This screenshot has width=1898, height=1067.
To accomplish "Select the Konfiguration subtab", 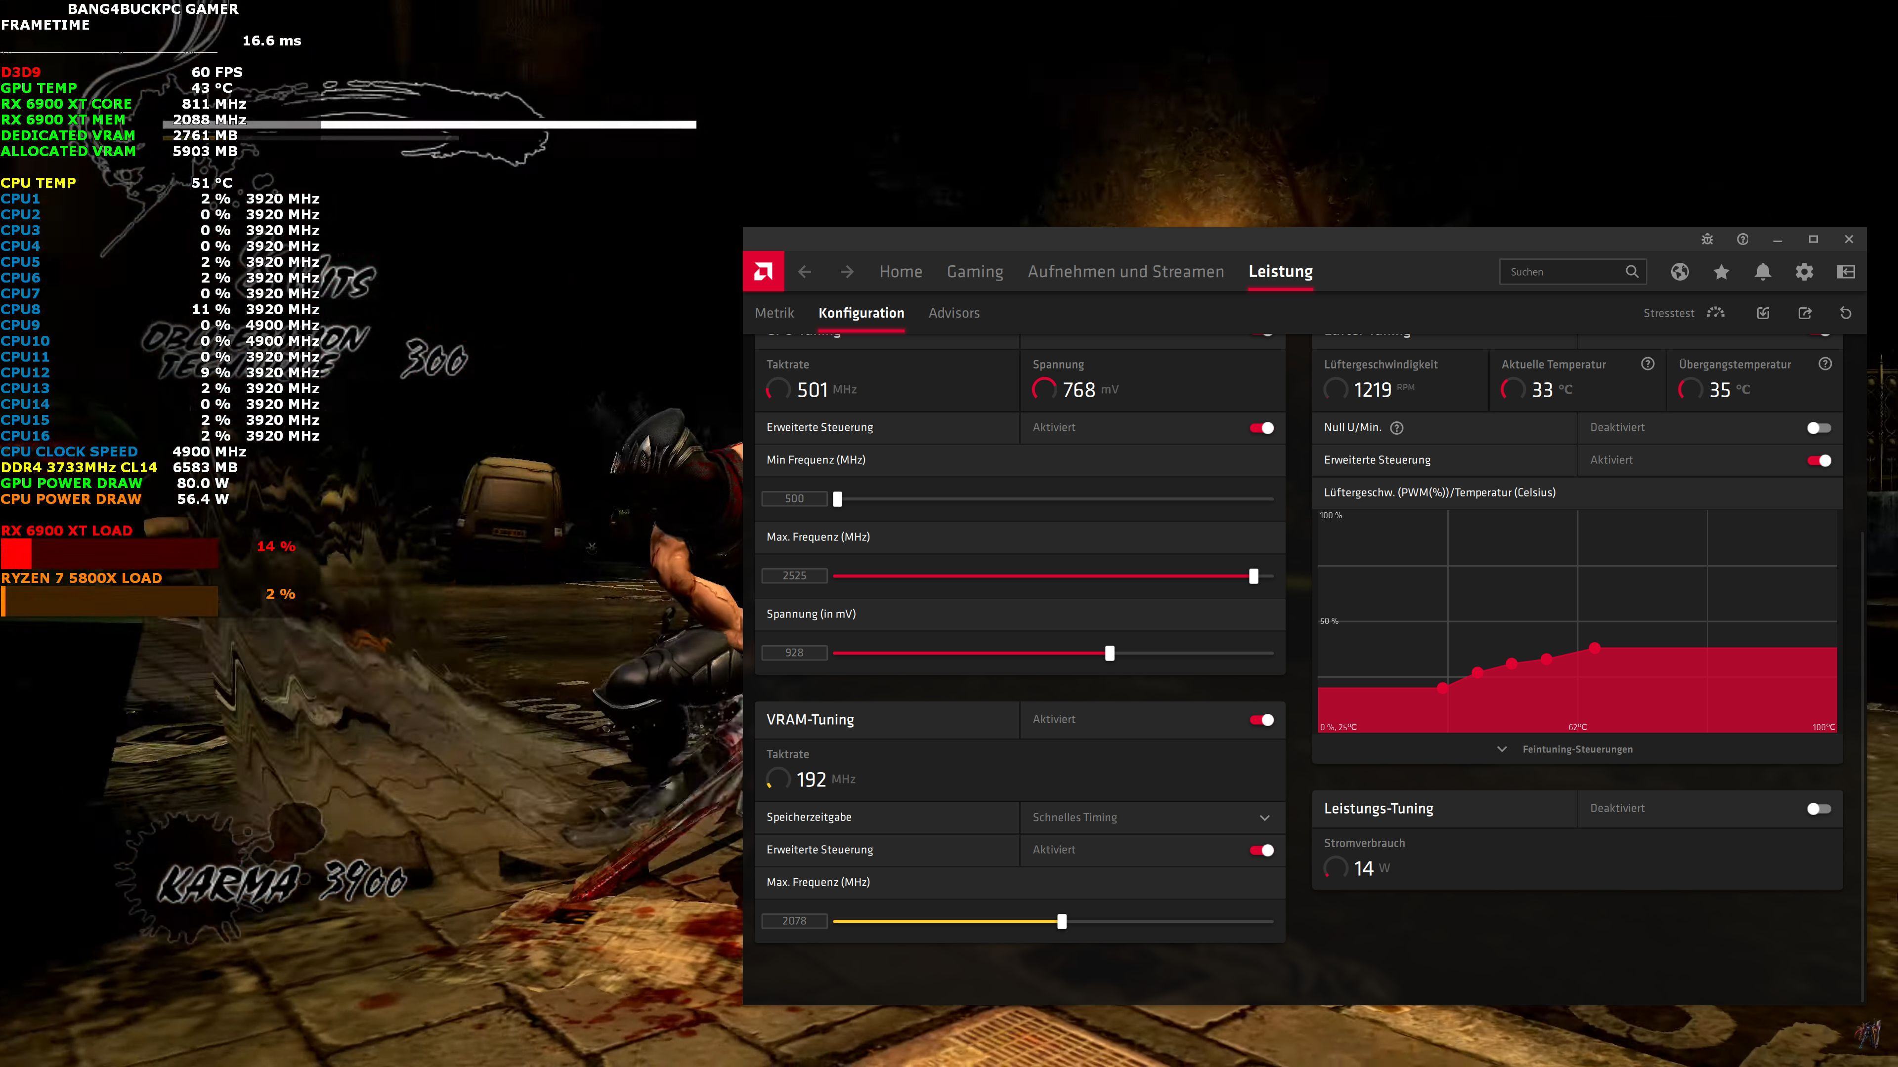I will point(861,313).
